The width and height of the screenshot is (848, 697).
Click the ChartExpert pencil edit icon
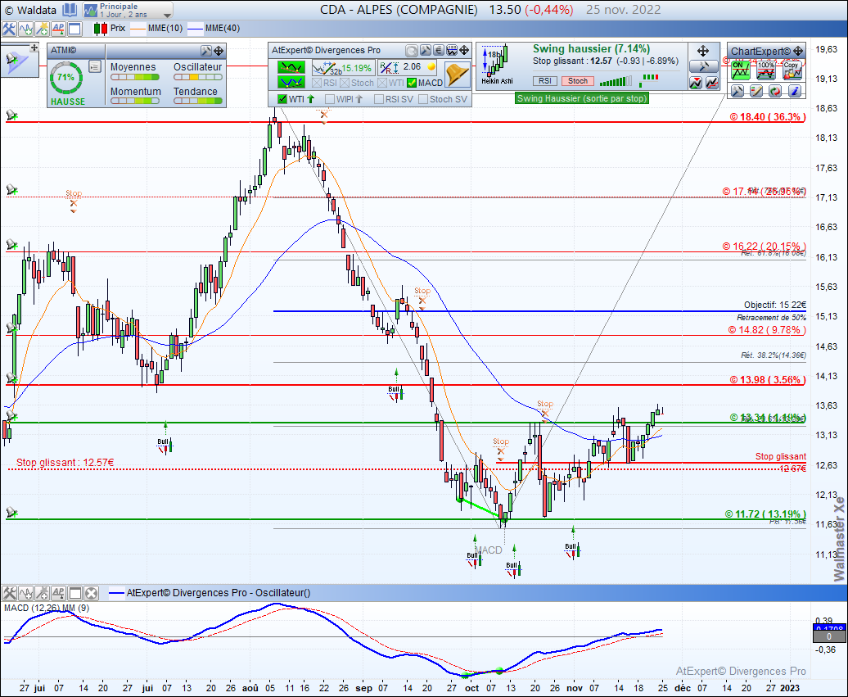point(756,91)
